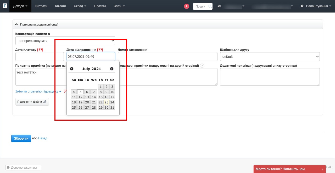This screenshot has width=335, height=173.
Task: Select July 14 in the calendar
Action: tap(94, 97)
